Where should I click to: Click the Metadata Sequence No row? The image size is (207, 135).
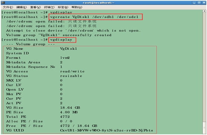click(x=34, y=67)
